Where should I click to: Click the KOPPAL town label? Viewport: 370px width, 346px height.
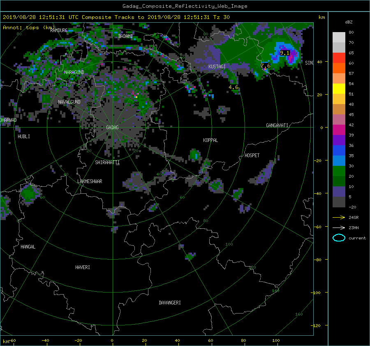point(210,140)
